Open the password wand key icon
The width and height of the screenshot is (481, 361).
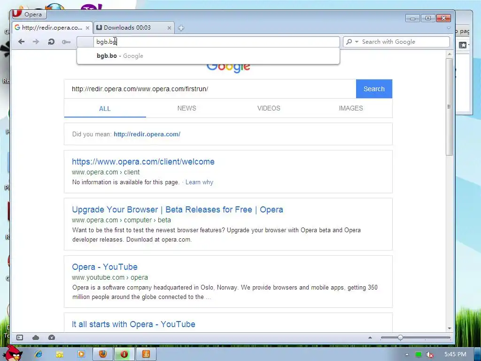point(66,42)
